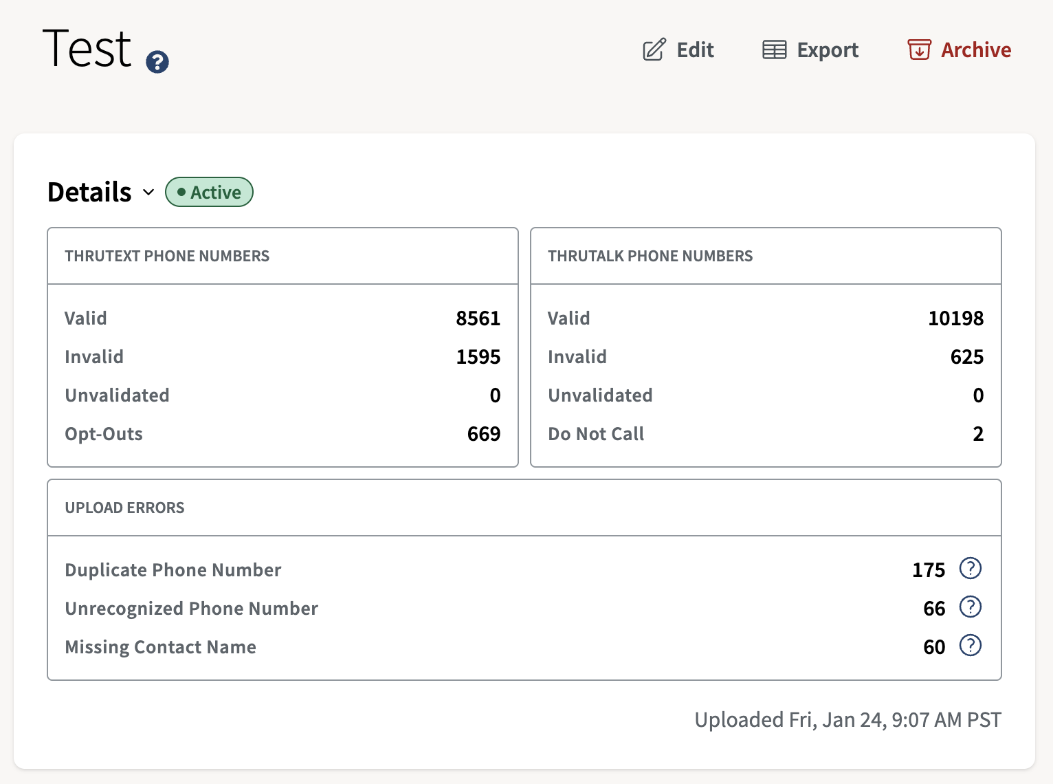Click the Export table icon
1053x784 pixels.
coord(774,50)
